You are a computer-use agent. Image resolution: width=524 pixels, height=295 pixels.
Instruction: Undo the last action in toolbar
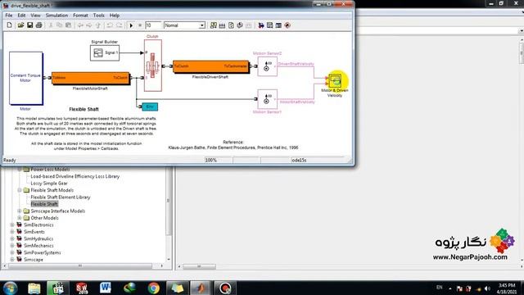coord(110,25)
